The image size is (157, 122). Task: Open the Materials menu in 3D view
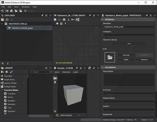click(66, 72)
